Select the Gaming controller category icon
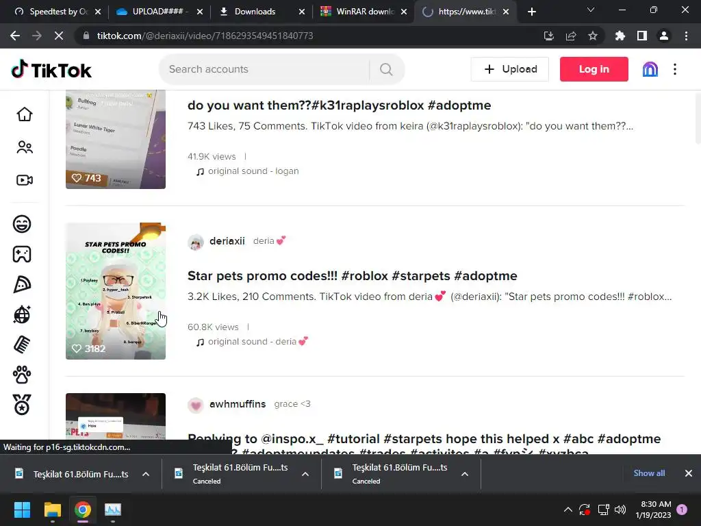This screenshot has width=701, height=526. point(22,254)
